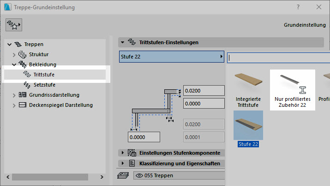Click the Struktur icon
Viewport: 330px width, 186px height.
[x=22, y=54]
